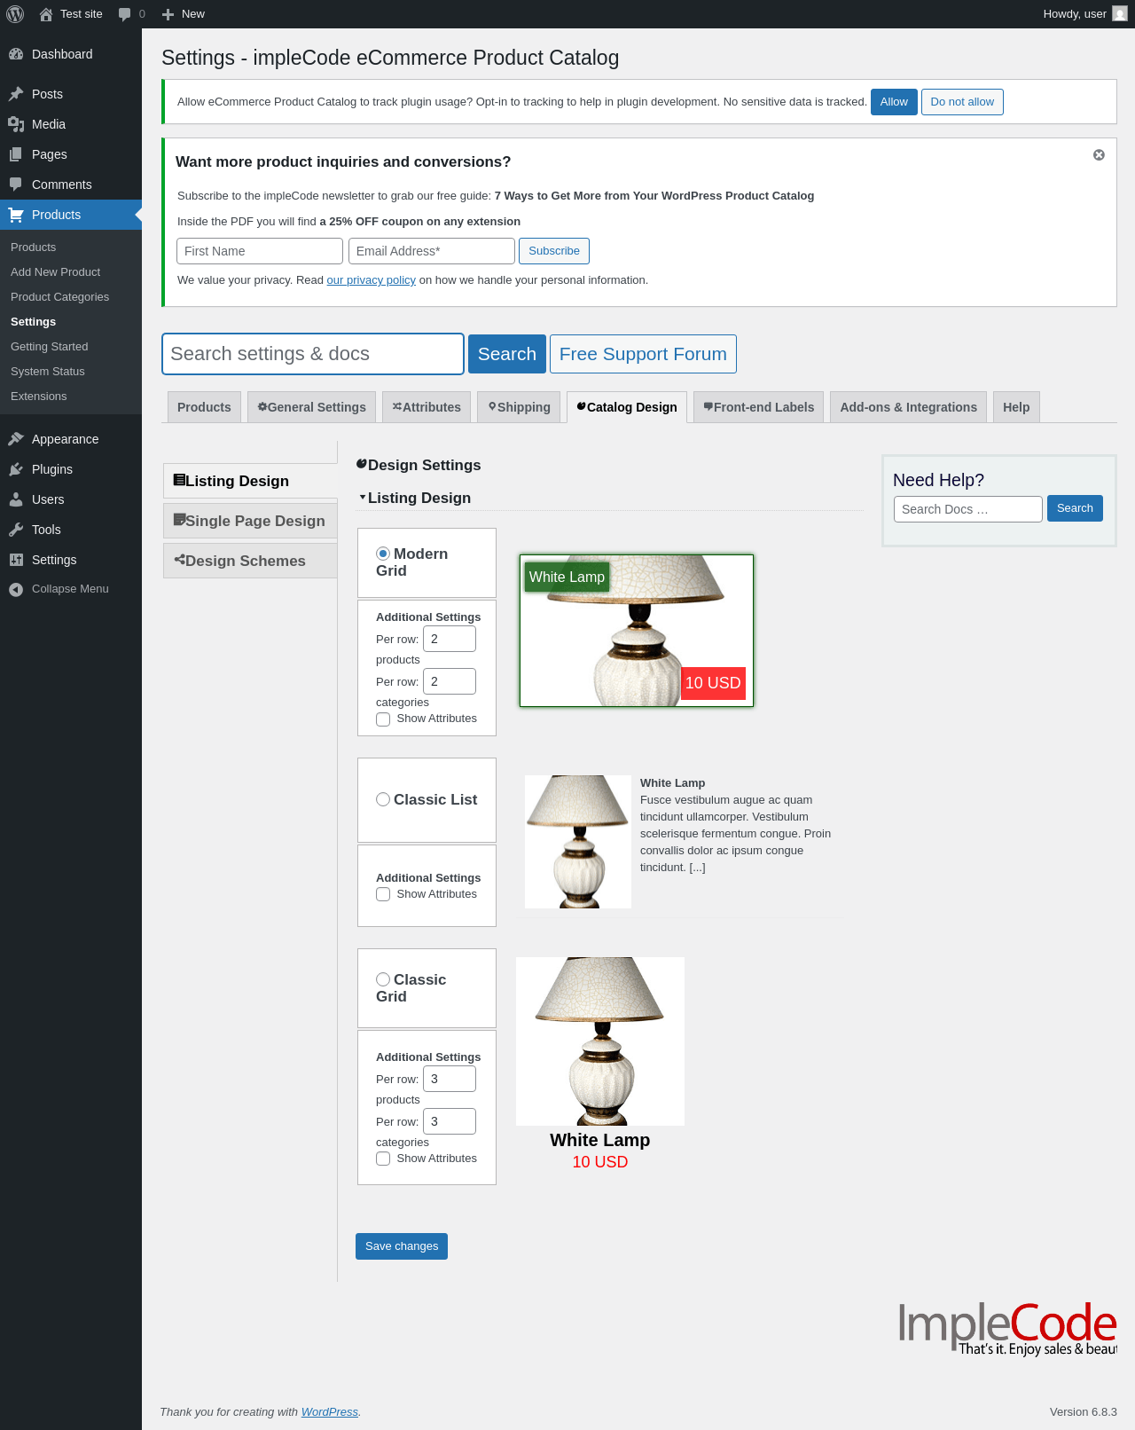Click the sidebar Settings sliders icon
Screen dimensions: 1135x1430
coord(16,560)
